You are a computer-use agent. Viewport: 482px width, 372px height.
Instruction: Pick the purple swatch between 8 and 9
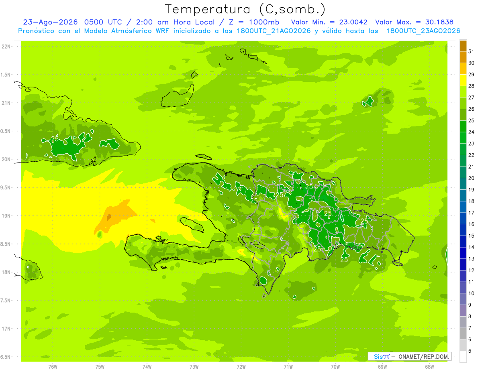463,311
